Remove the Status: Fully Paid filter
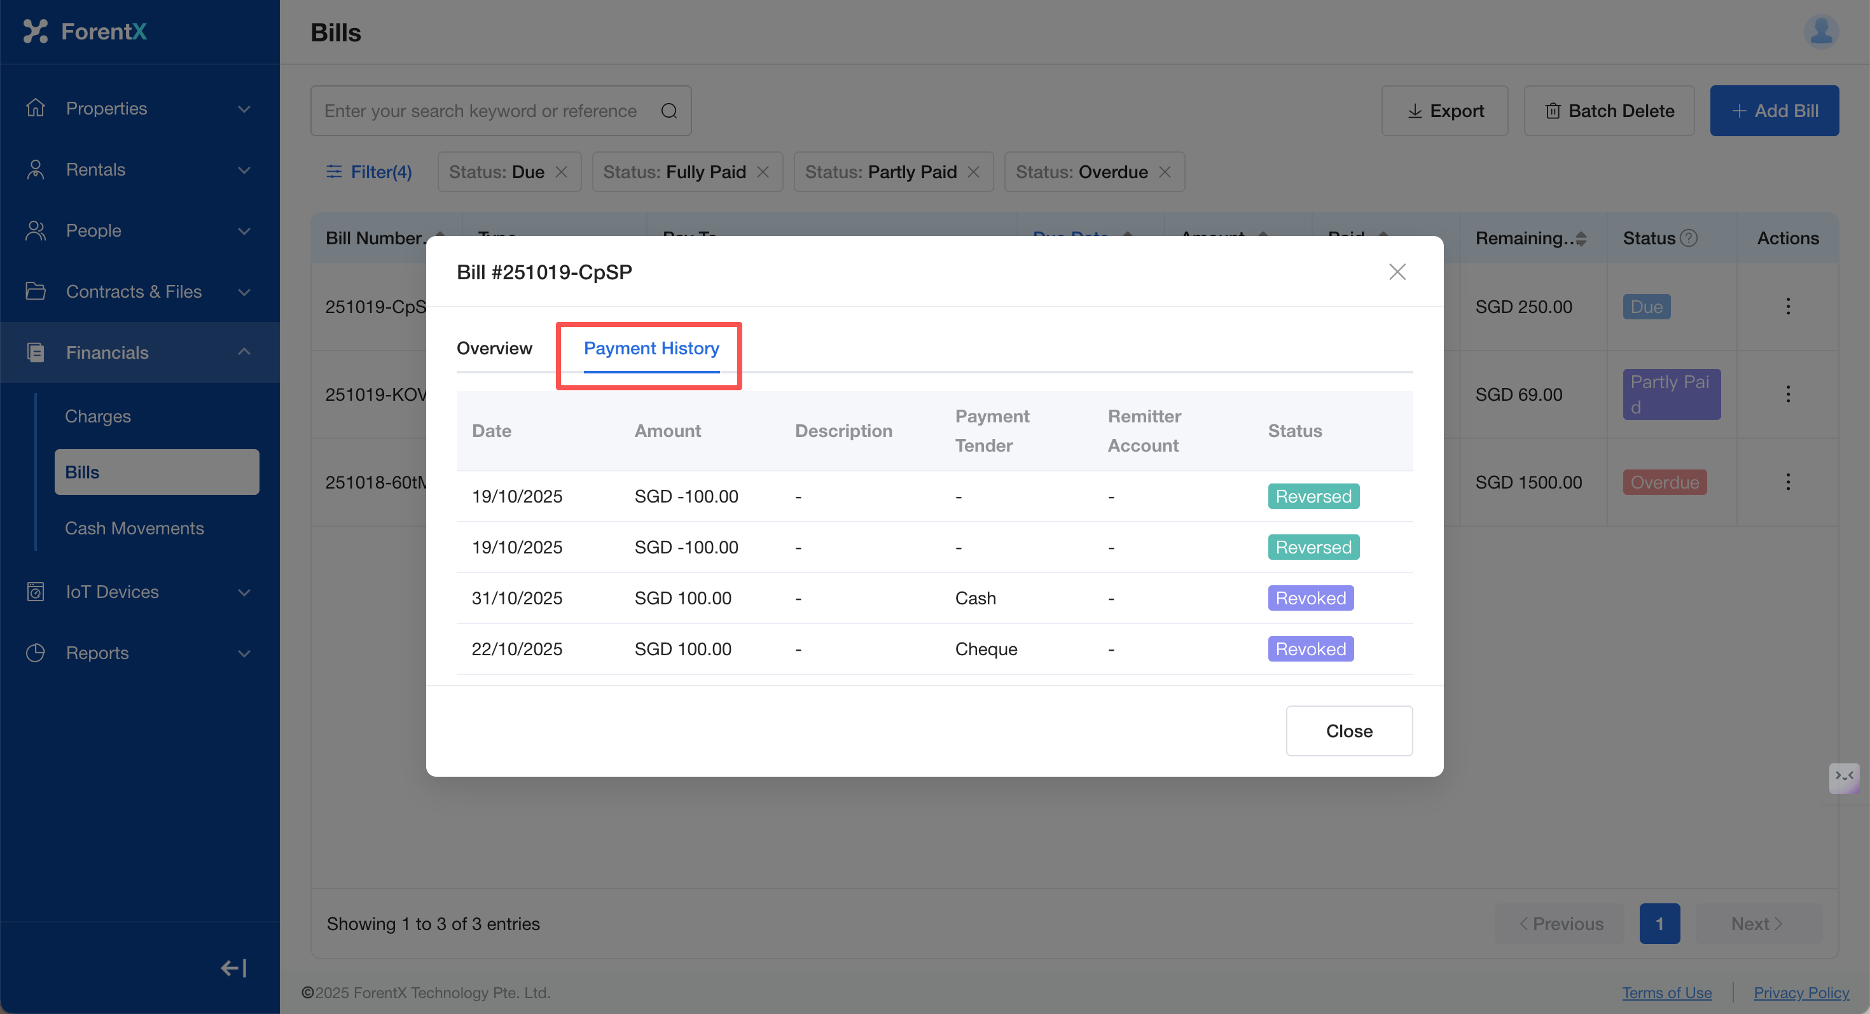 click(763, 172)
